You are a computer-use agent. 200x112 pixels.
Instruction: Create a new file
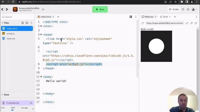22,23
